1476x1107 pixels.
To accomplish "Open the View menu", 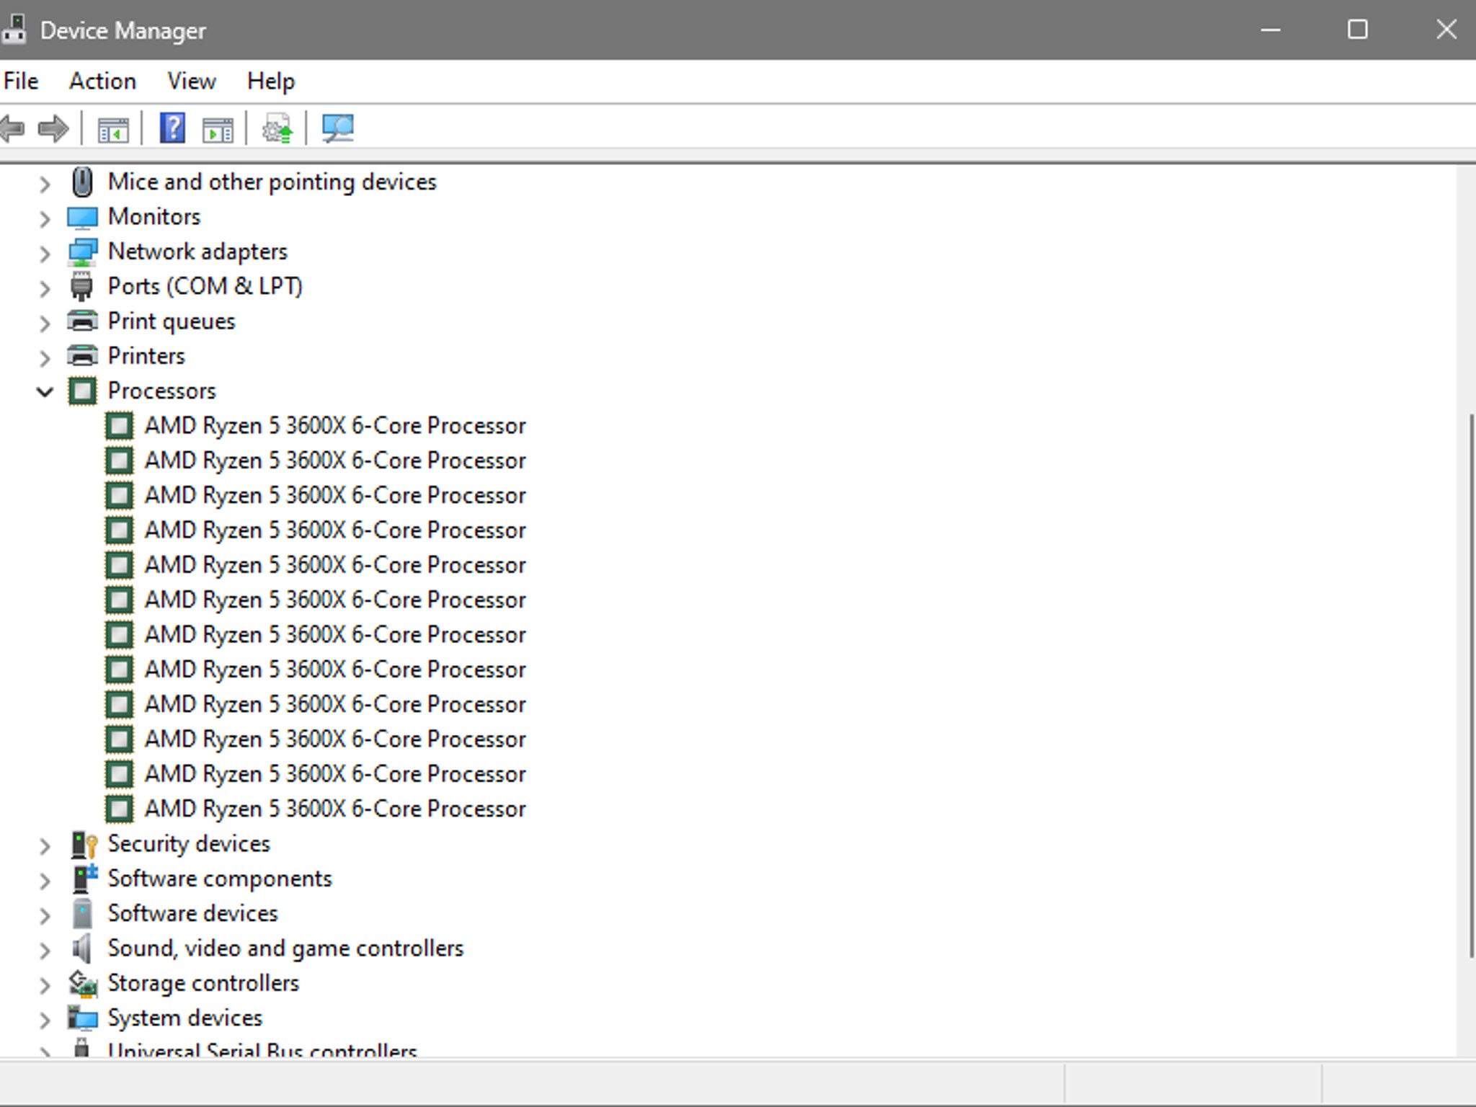I will (x=191, y=81).
